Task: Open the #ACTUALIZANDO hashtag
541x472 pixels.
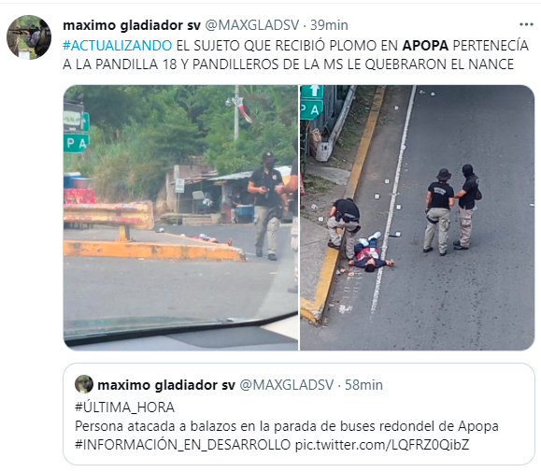Action: (x=118, y=46)
